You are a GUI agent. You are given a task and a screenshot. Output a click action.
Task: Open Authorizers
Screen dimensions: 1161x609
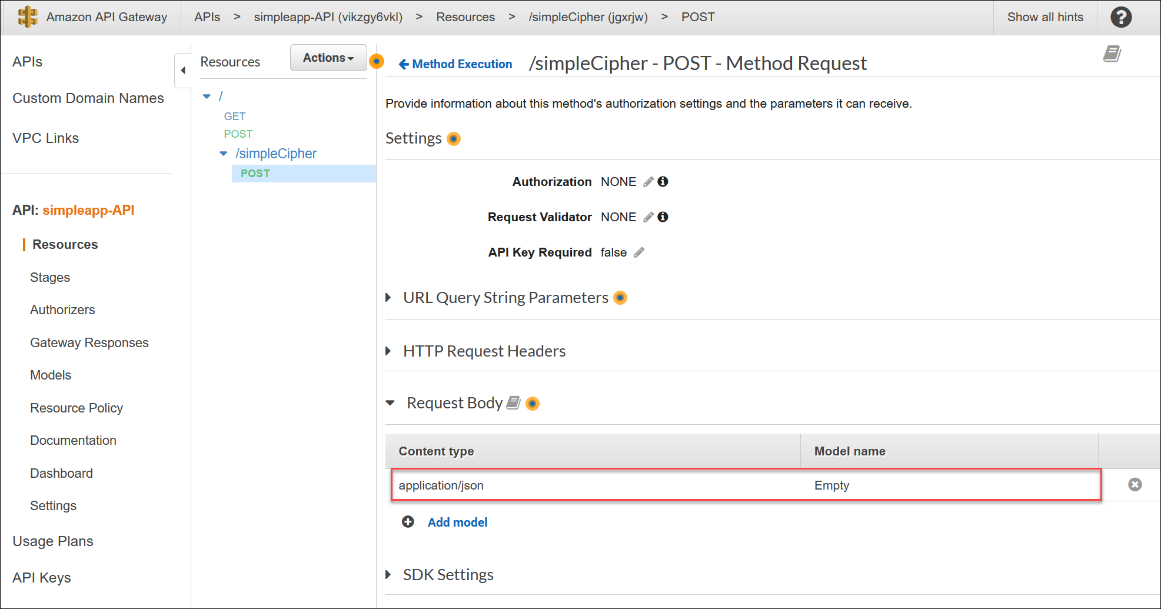coord(62,310)
